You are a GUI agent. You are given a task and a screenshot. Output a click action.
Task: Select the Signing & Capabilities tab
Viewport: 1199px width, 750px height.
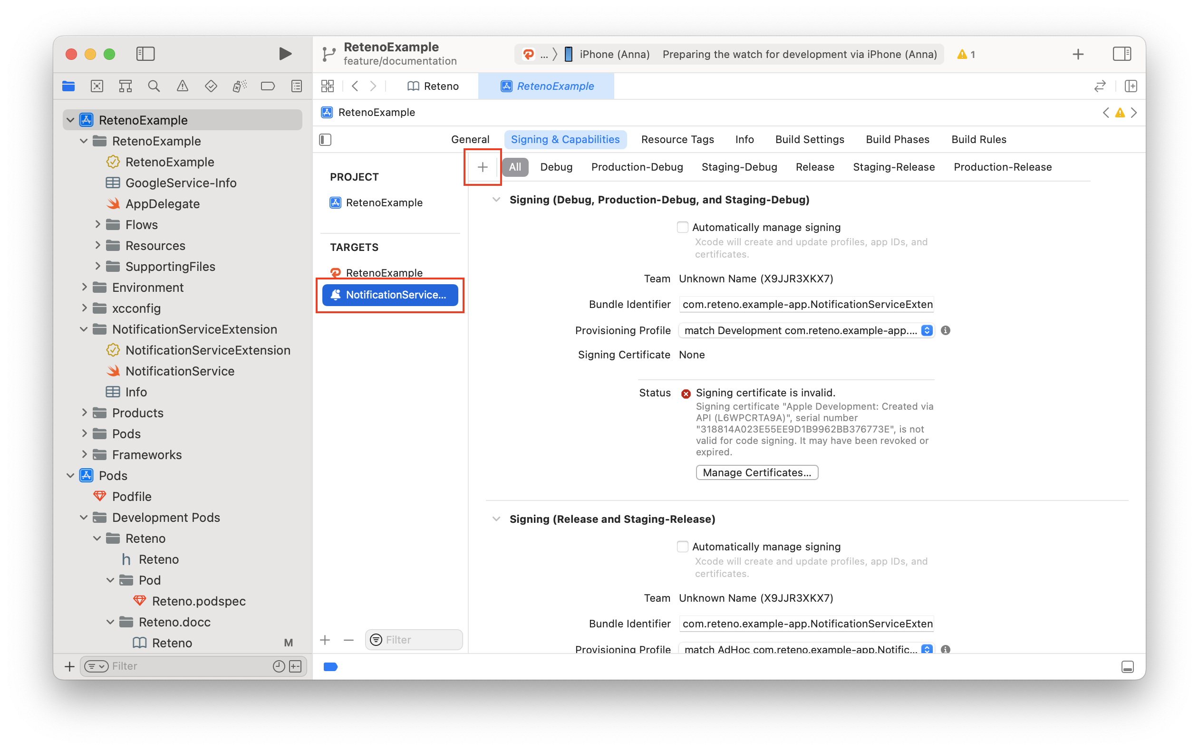[x=565, y=139]
